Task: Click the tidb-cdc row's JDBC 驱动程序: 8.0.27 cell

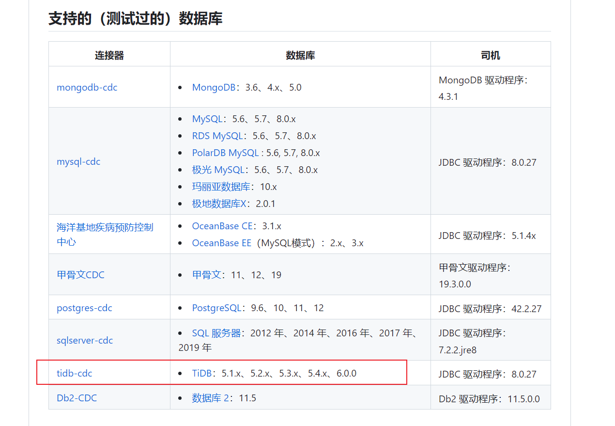Action: tap(491, 373)
